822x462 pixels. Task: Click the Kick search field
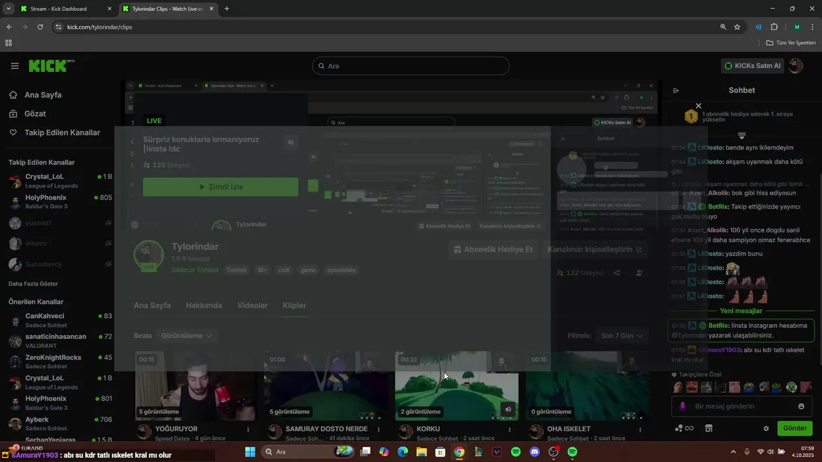(x=411, y=66)
